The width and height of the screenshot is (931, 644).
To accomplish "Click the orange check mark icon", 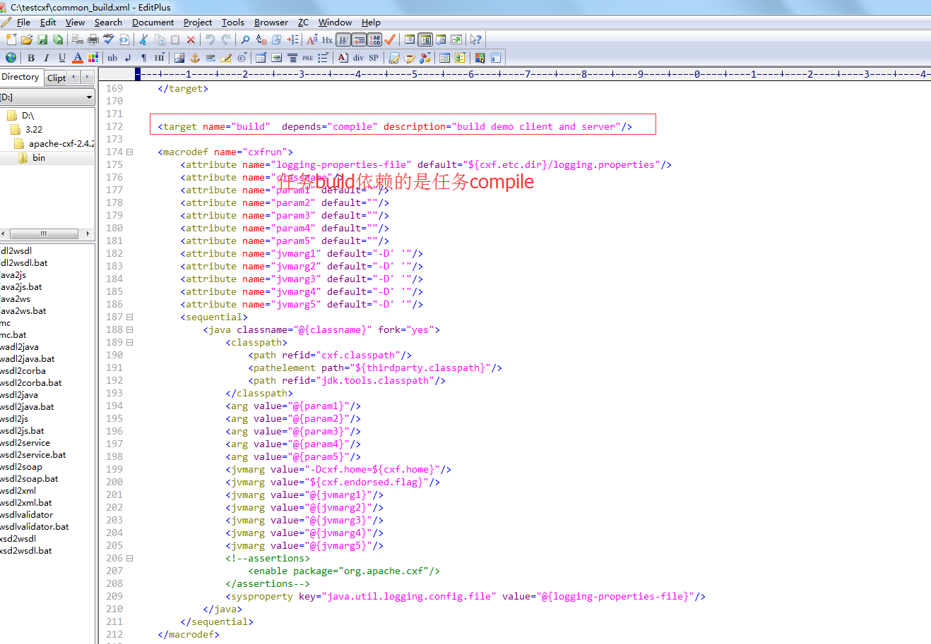I will click(x=390, y=40).
